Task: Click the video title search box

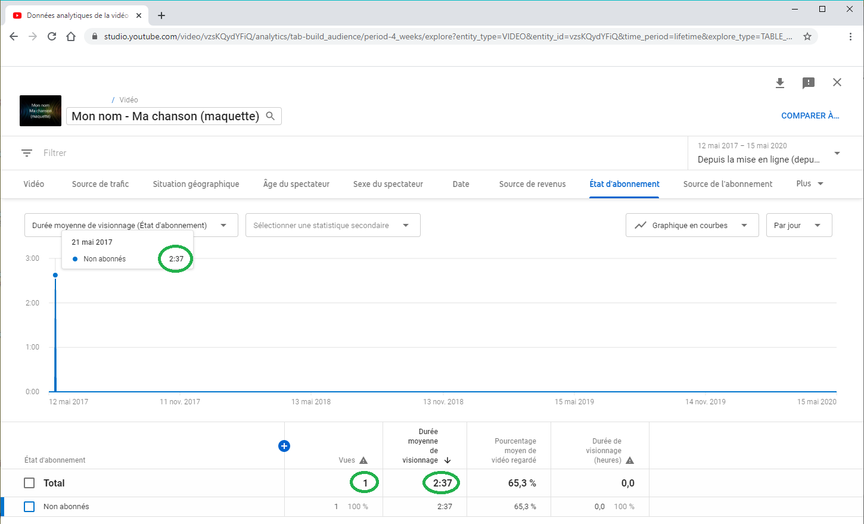Action: (174, 116)
